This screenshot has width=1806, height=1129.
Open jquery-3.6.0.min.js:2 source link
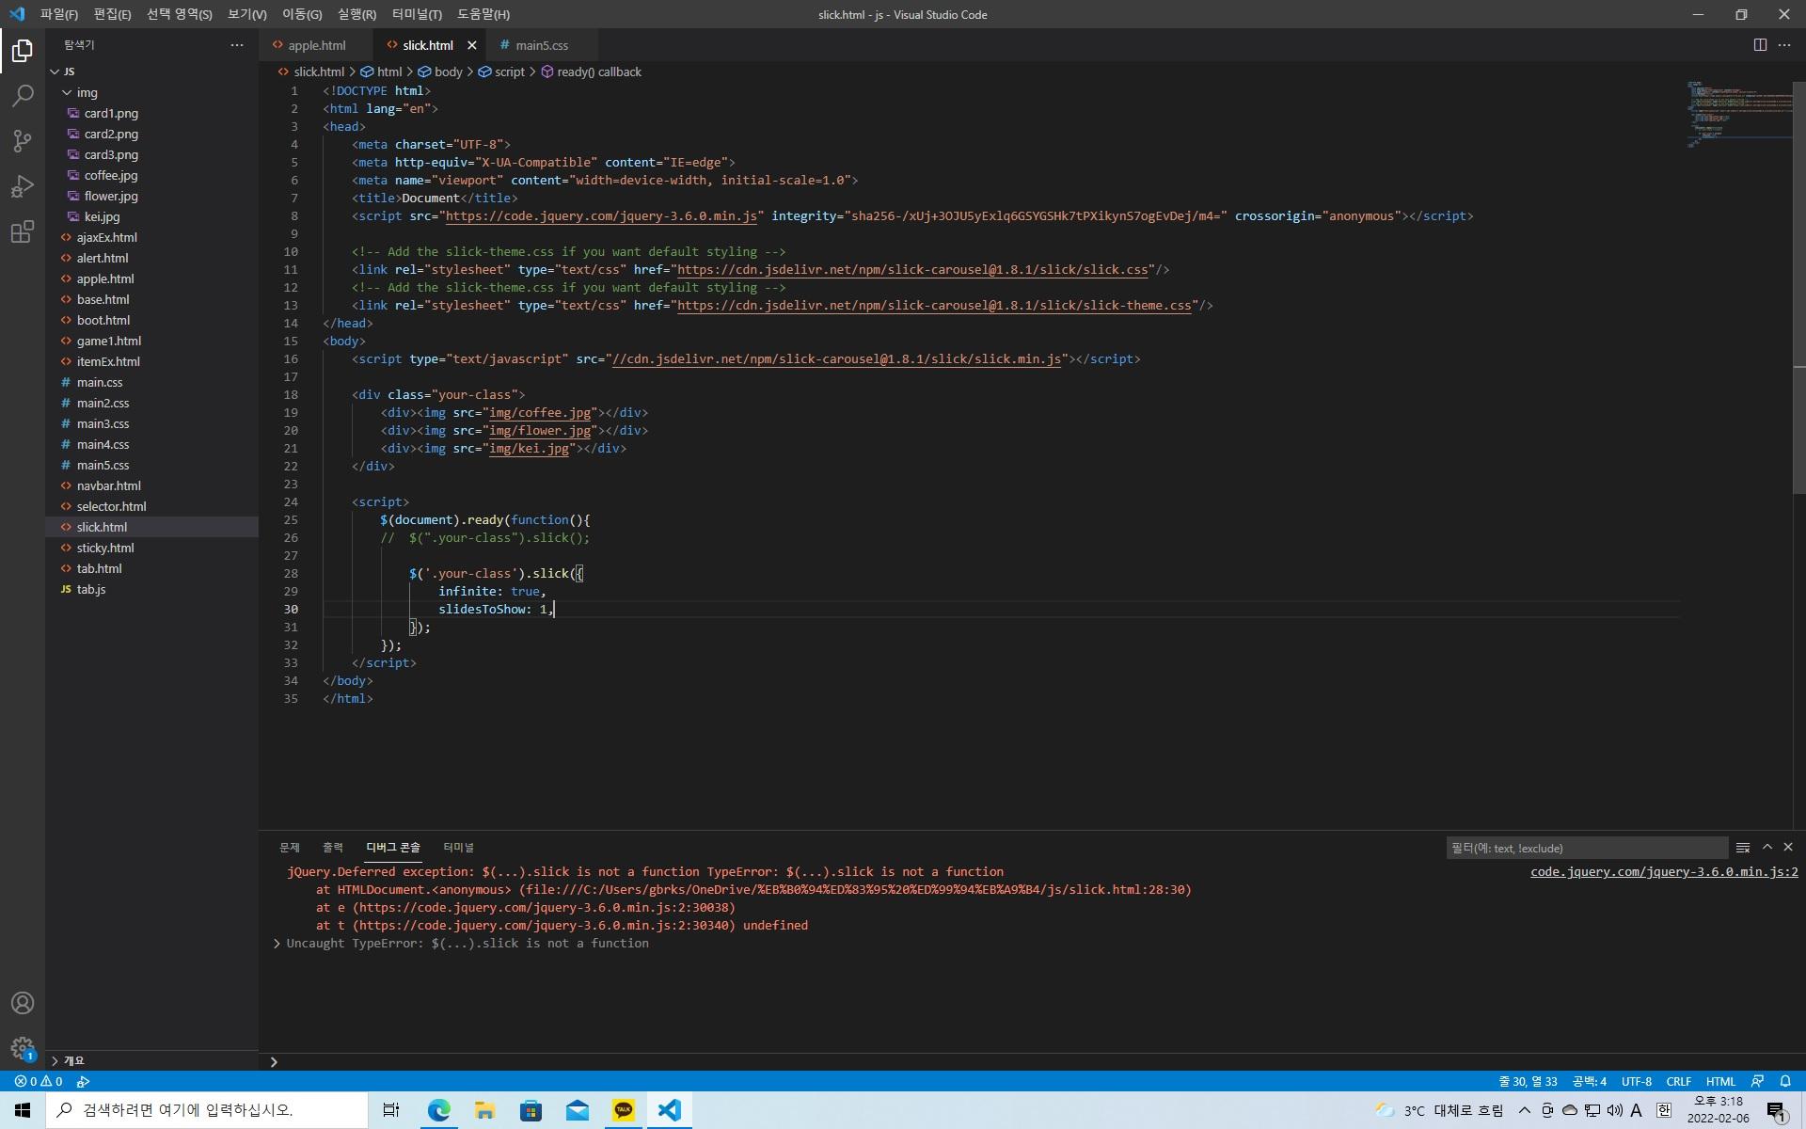tap(1664, 872)
